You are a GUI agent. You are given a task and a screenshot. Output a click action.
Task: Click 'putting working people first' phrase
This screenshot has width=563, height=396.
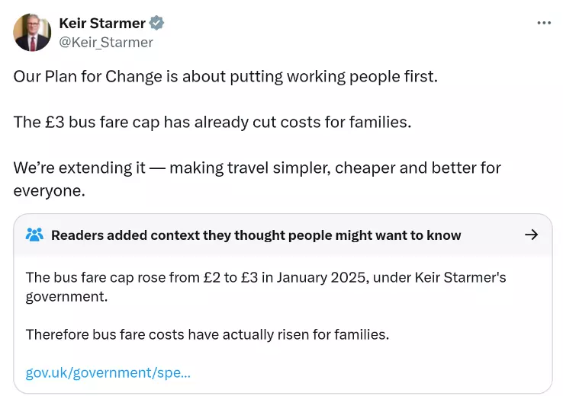tap(333, 77)
